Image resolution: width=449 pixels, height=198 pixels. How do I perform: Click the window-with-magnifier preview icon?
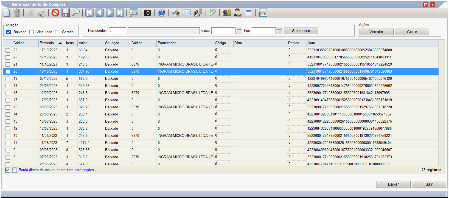click(x=134, y=13)
